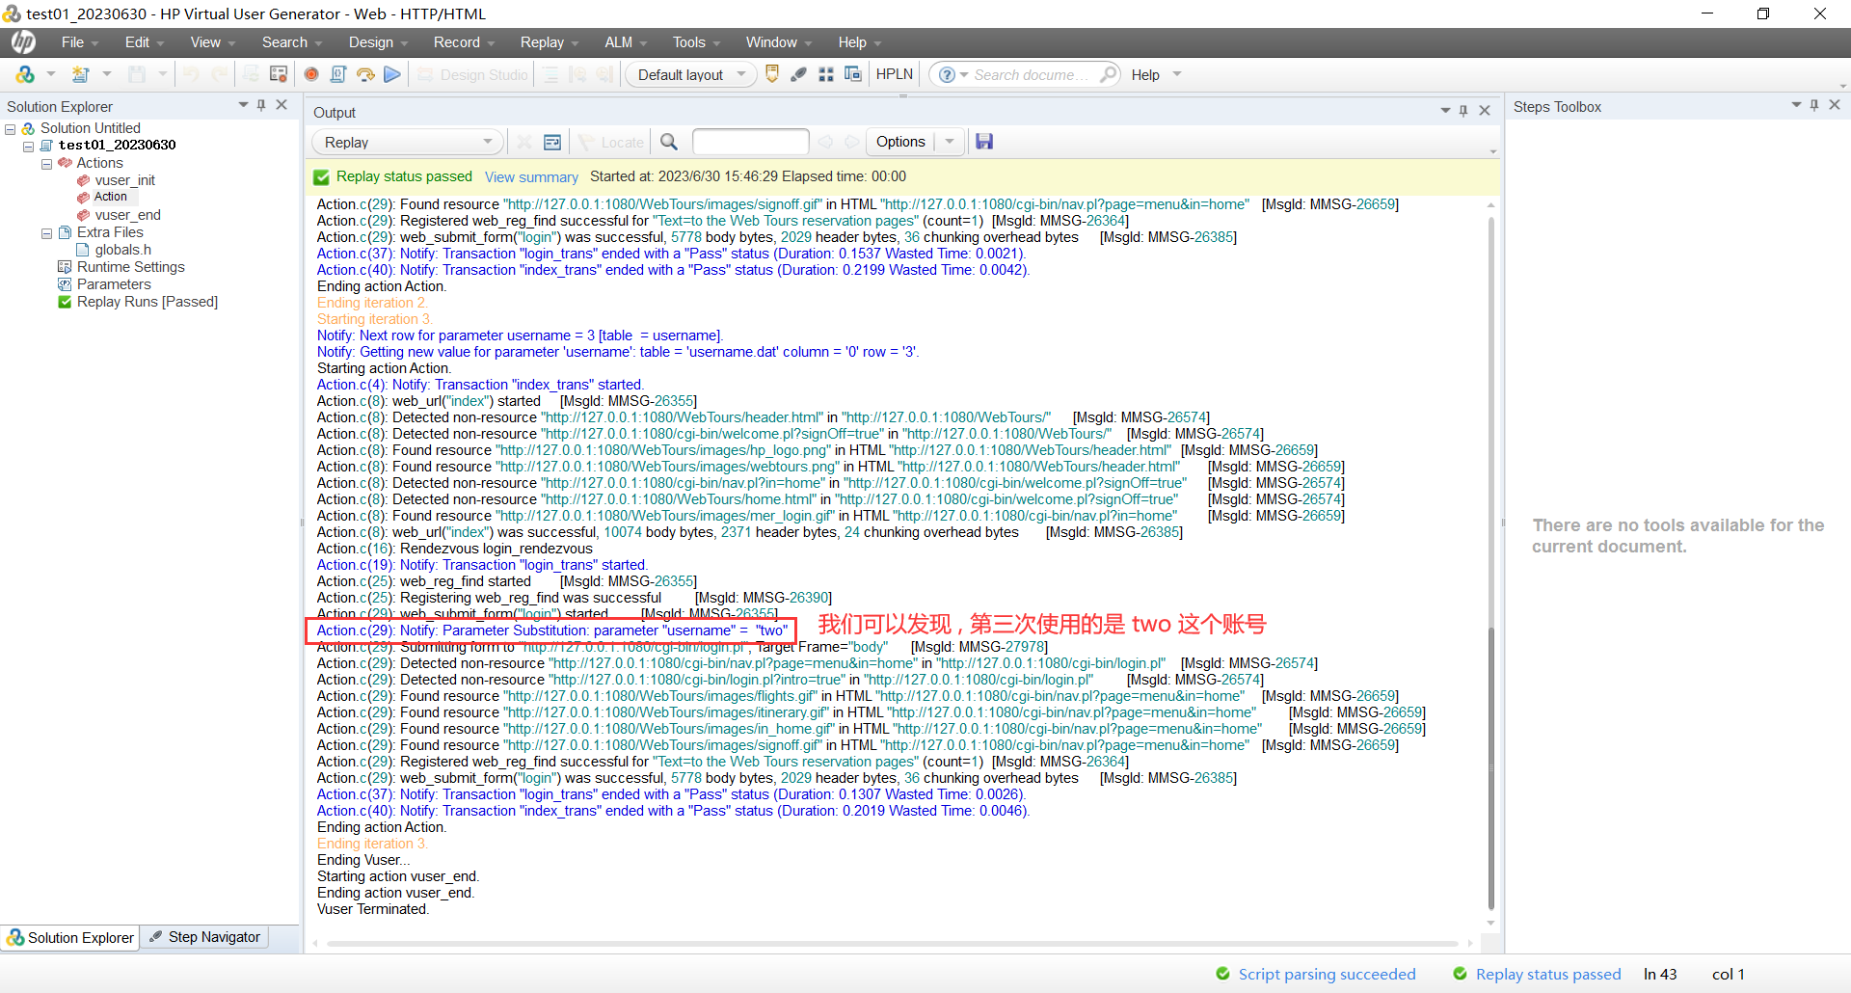
Task: Open the Steps Toolbox panel options arrow
Action: (1796, 105)
